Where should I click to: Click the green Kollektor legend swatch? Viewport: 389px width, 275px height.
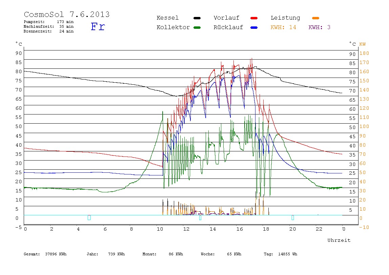pos(197,27)
